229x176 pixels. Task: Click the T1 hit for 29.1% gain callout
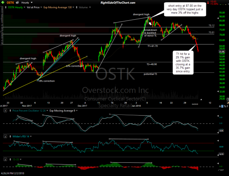coord(183,63)
